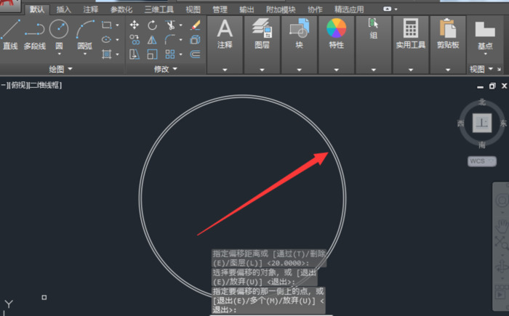Click the Rotate tool icon
This screenshot has width=509, height=316.
click(153, 25)
